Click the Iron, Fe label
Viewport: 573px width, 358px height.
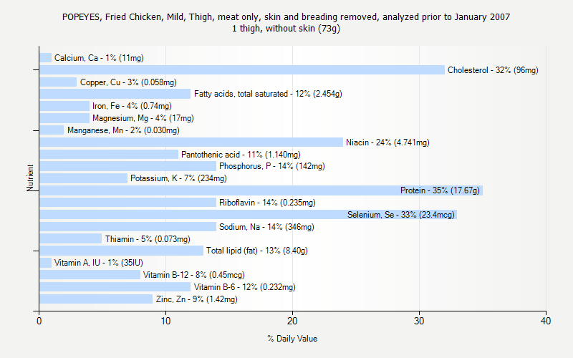[x=132, y=106]
